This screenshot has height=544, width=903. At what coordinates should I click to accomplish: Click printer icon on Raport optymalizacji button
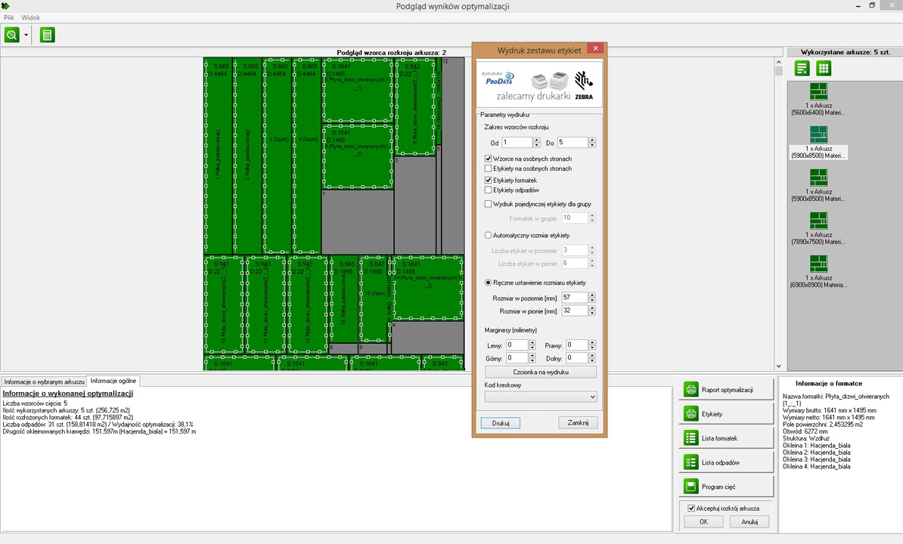(690, 390)
